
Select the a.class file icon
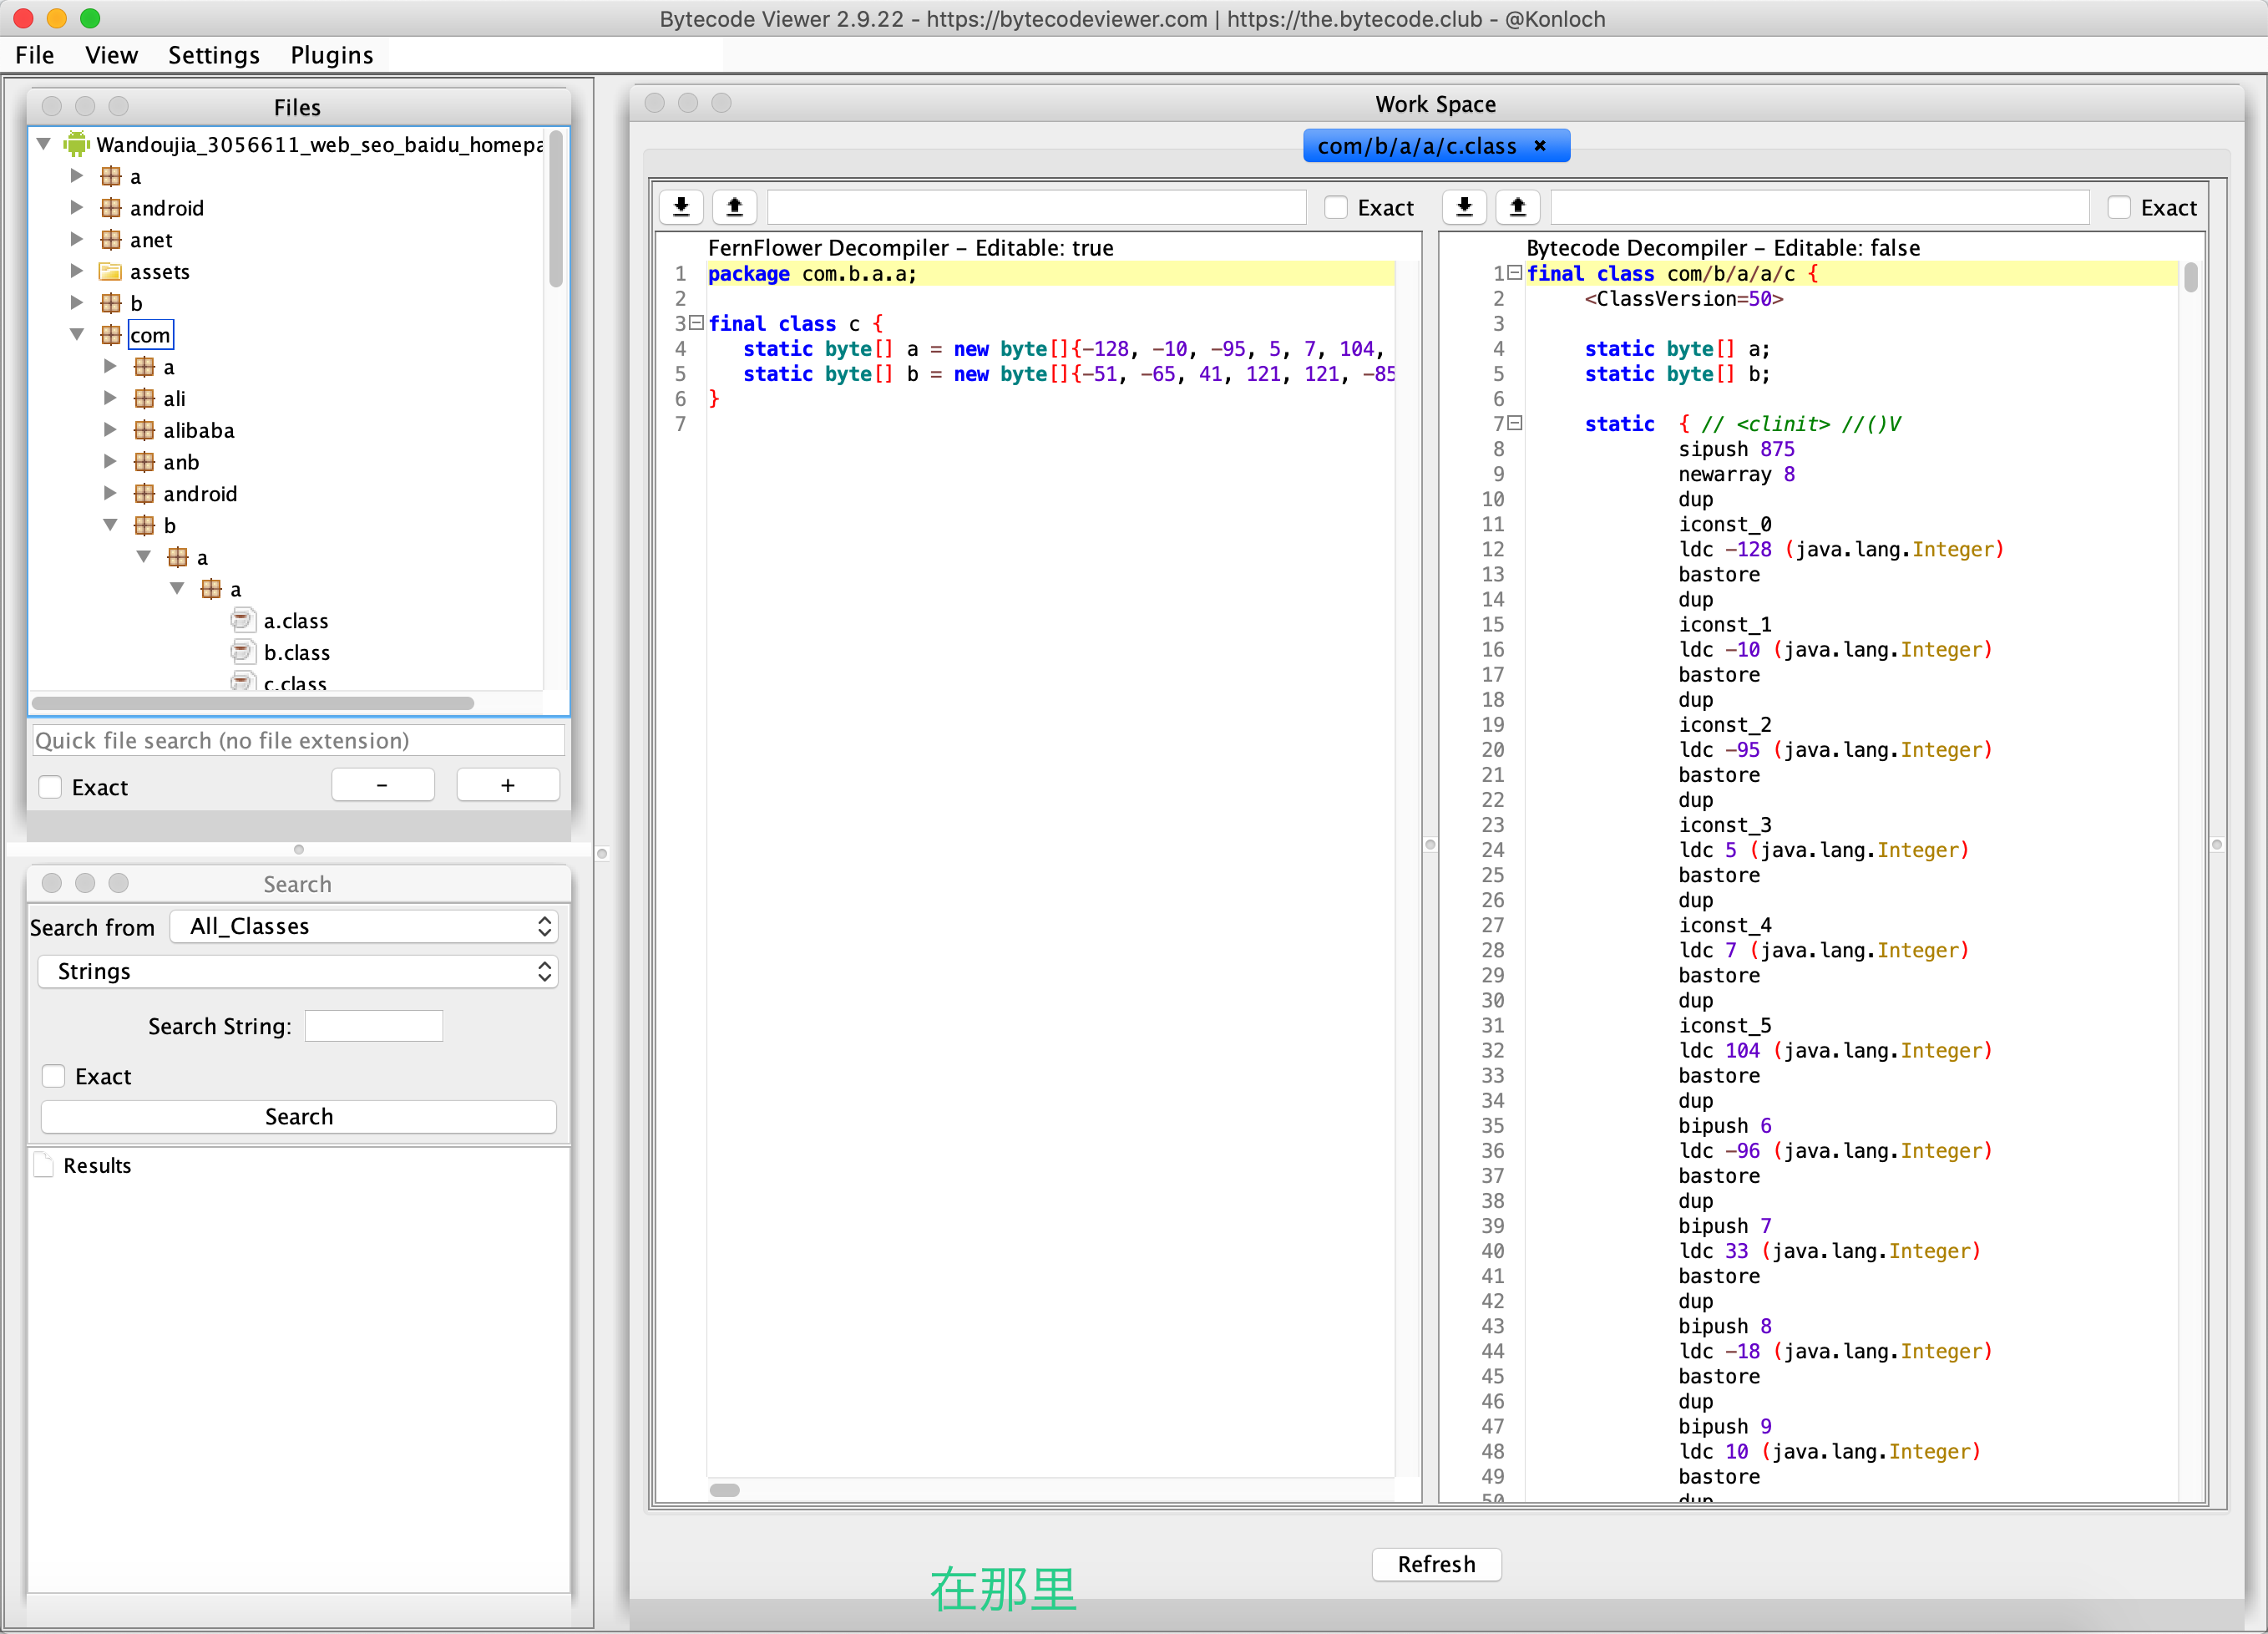tap(242, 621)
